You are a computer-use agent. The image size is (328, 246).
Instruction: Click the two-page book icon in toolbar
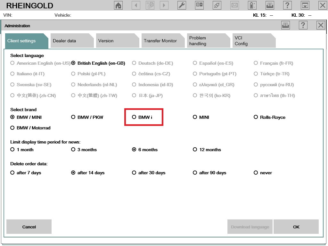click(x=199, y=5)
